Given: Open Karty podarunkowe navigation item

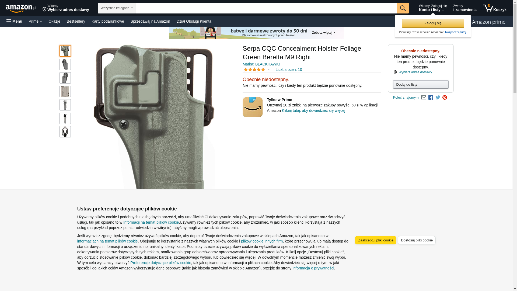Looking at the screenshot, I should [x=108, y=21].
